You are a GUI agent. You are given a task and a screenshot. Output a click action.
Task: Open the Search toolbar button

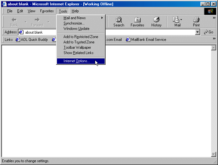[119, 22]
